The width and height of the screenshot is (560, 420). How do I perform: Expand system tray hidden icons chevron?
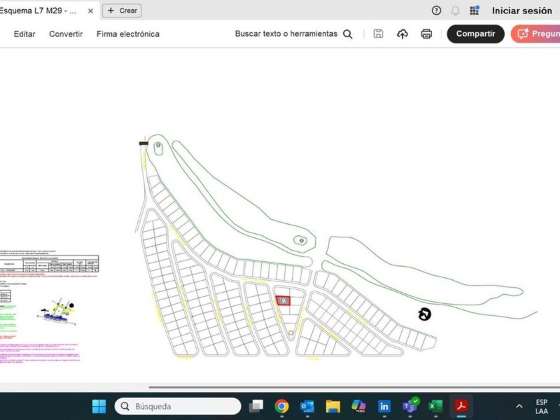(519, 406)
